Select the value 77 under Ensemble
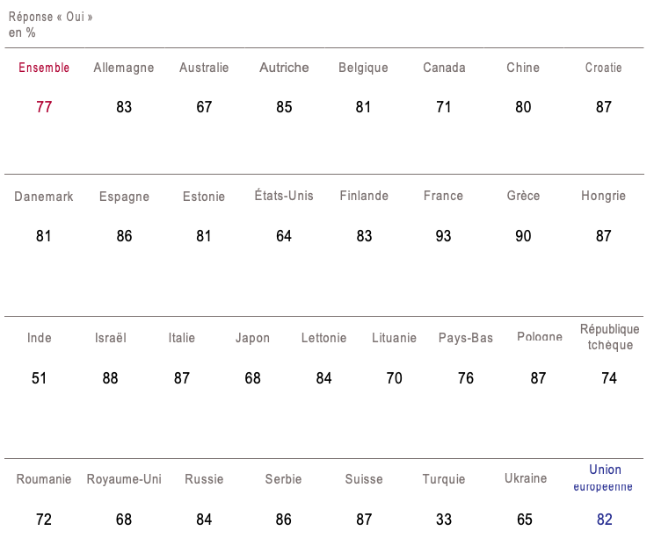 [x=44, y=107]
